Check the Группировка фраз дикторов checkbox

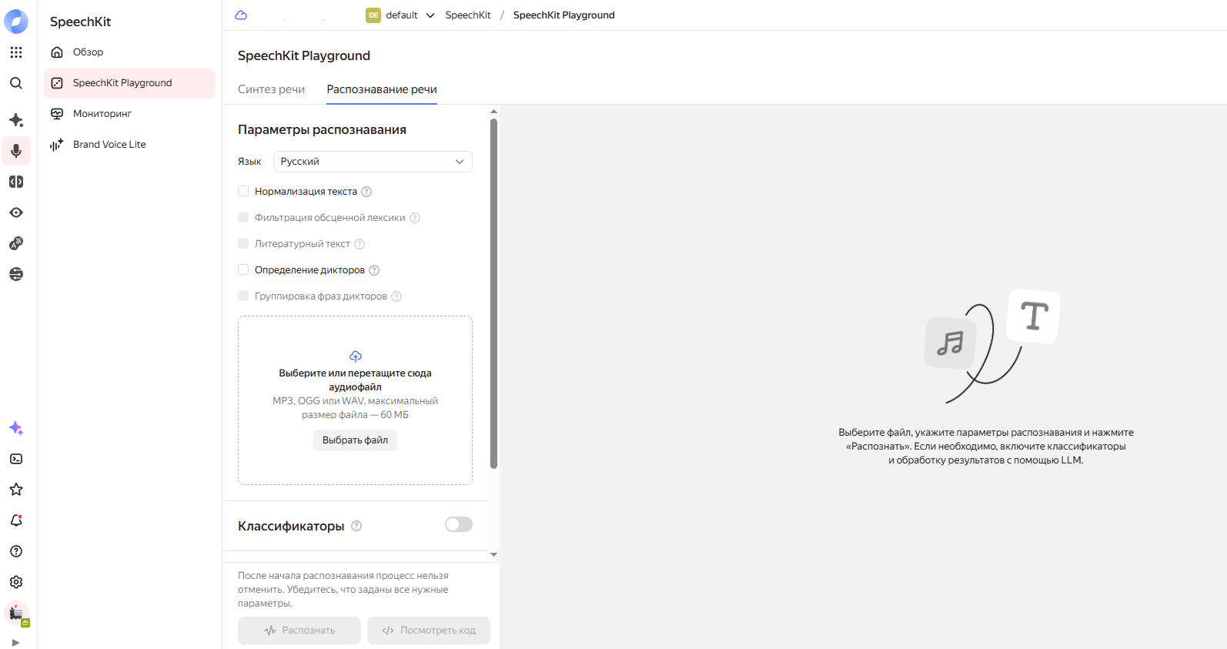point(243,296)
